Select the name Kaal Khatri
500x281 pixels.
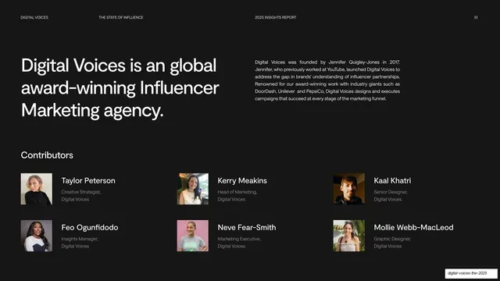coord(392,180)
